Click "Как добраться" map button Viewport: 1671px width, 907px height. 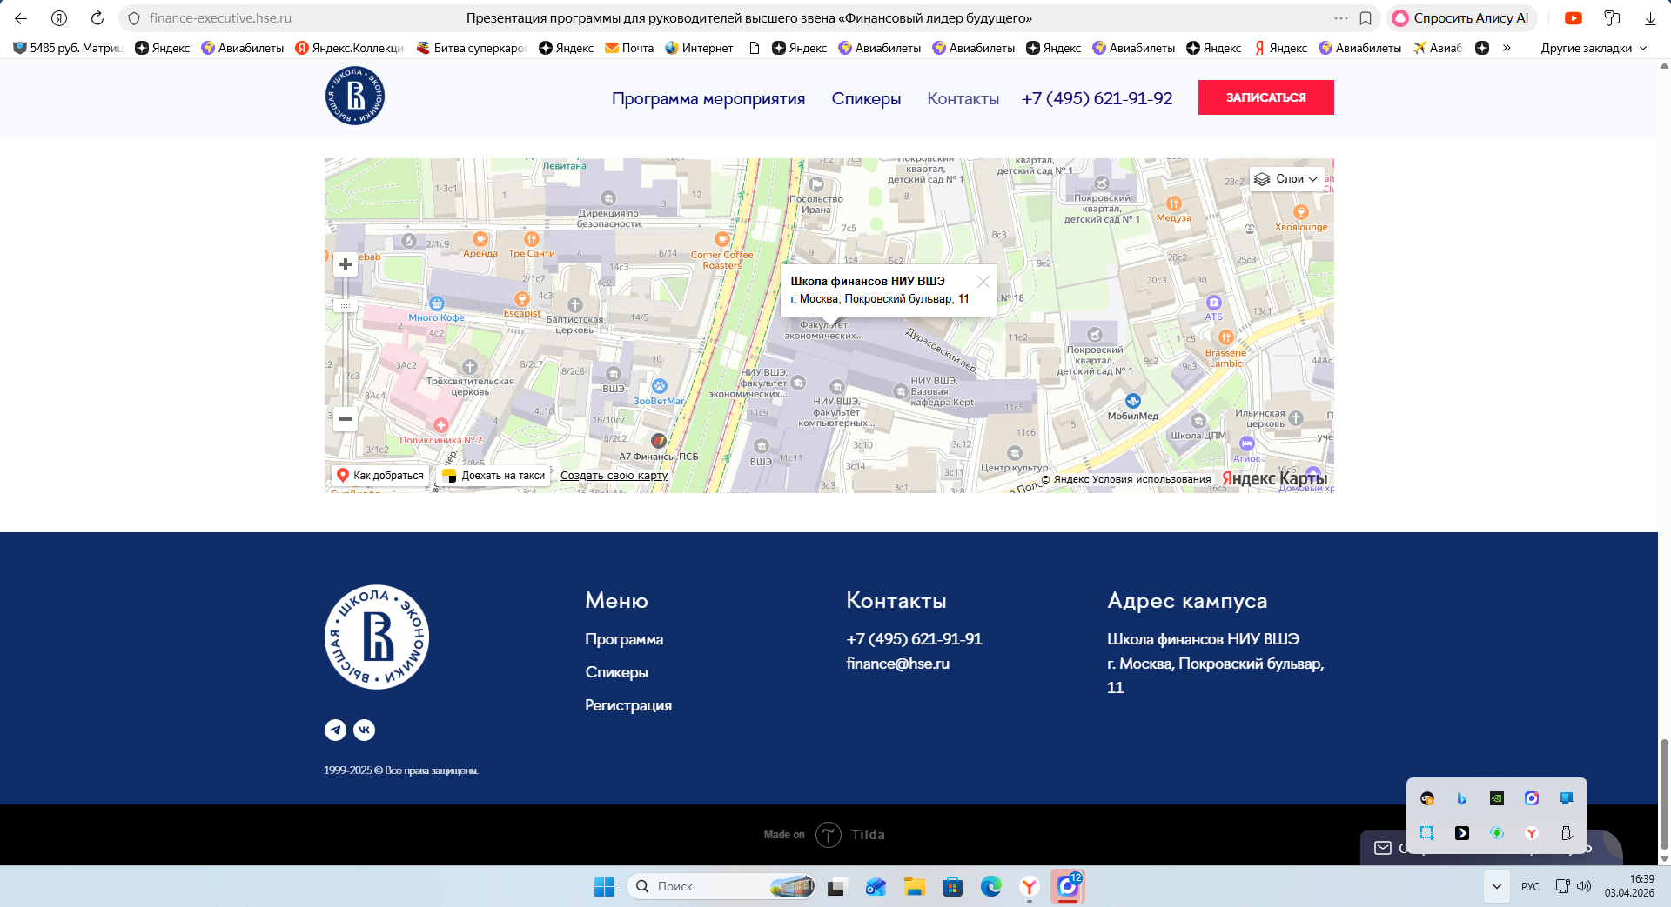(380, 476)
